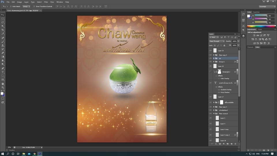Expand the Flear copy 3 group
This screenshot has width=277, height=156.
tap(214, 107)
